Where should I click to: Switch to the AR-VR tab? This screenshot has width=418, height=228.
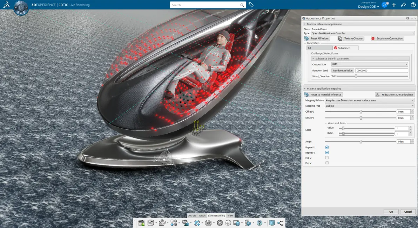click(x=192, y=215)
